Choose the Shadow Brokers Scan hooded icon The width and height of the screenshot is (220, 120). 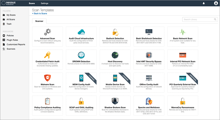coord(115,101)
